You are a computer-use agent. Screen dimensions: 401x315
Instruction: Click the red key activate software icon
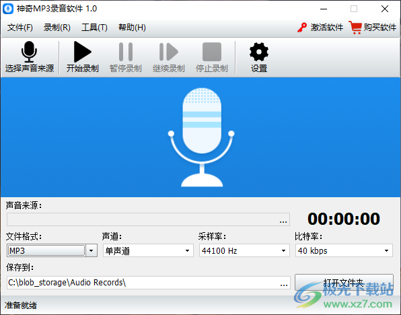tap(302, 28)
